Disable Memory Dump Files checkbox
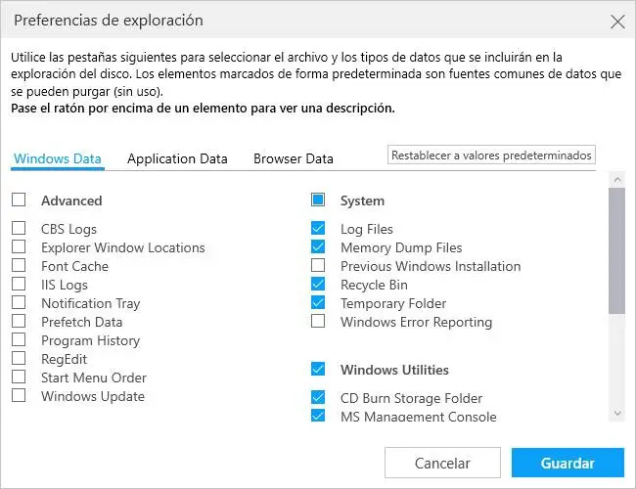The width and height of the screenshot is (636, 489). click(318, 247)
